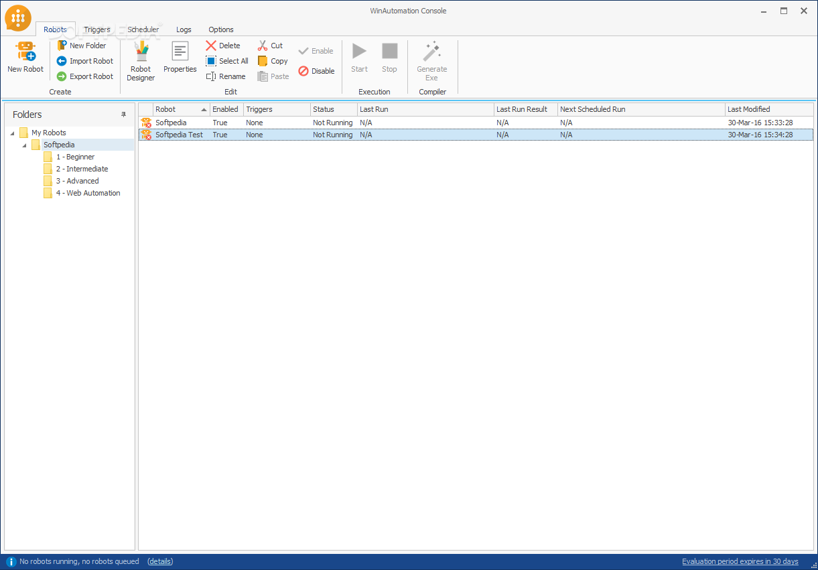Click Evaluation period expires in 30 days link

pos(740,561)
